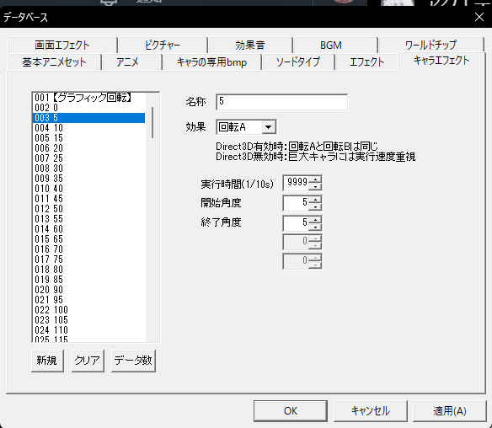Select list entry 014 60
The height and width of the screenshot is (428, 492).
(88, 229)
